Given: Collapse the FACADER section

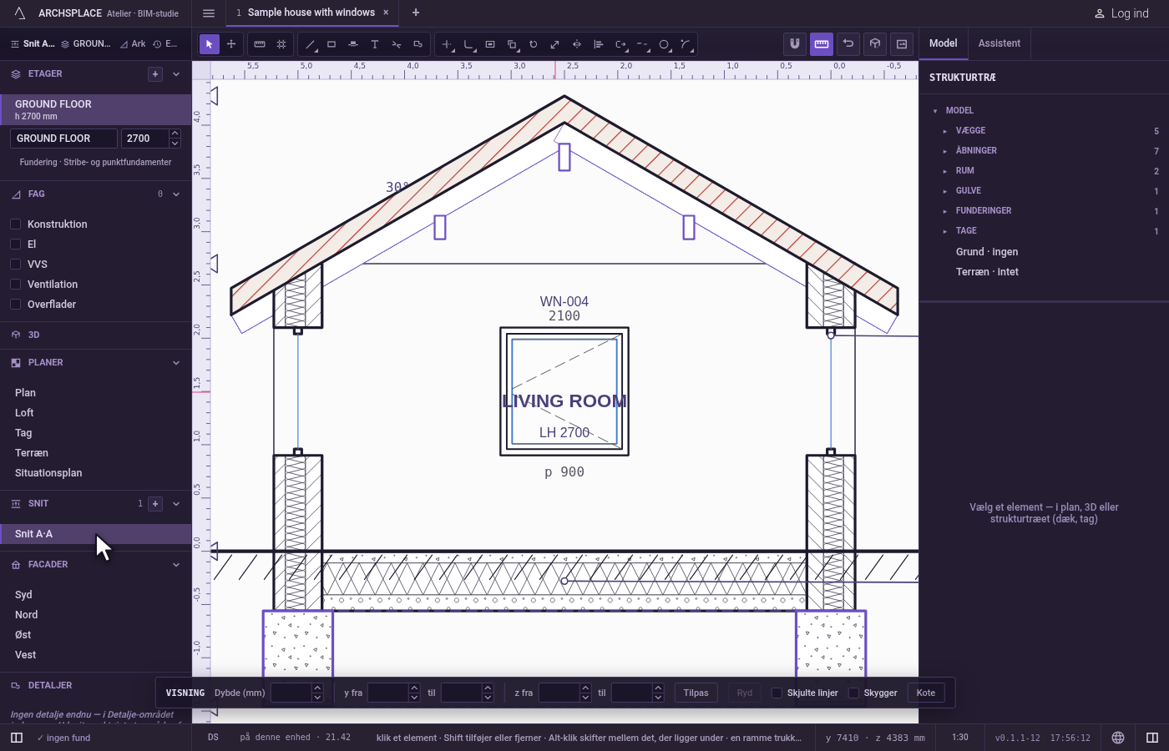Looking at the screenshot, I should 176,565.
